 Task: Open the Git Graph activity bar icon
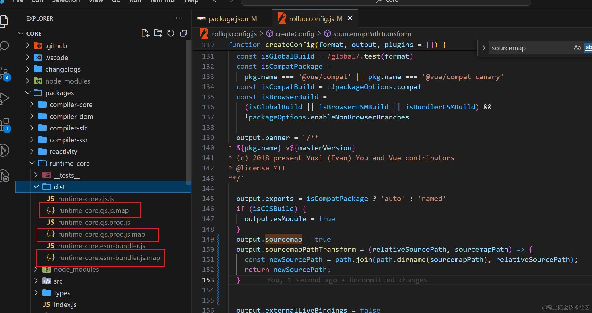coord(4,150)
